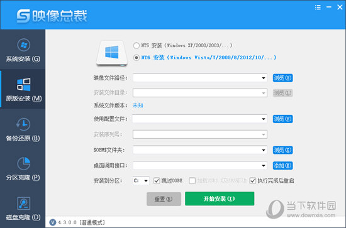Toggle the 加载USB3.X驱动 checkbox
Screen dimensions: 346x228
click(193, 181)
